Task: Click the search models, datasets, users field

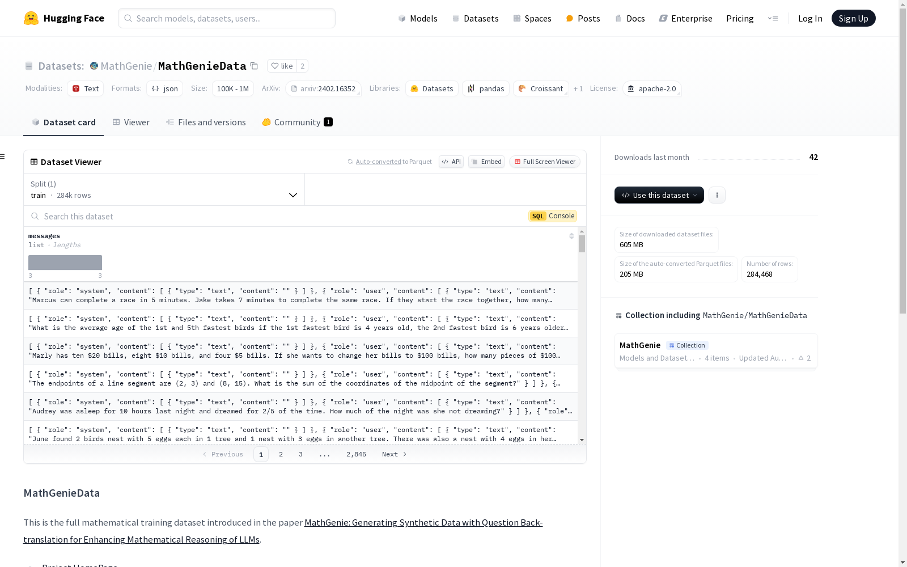Action: 227,18
